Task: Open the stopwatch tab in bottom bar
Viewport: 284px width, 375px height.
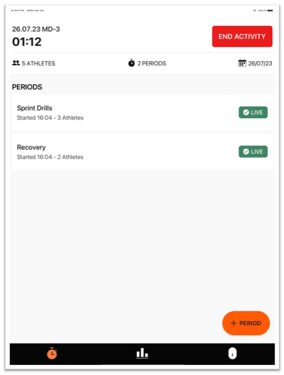Action: [52, 354]
